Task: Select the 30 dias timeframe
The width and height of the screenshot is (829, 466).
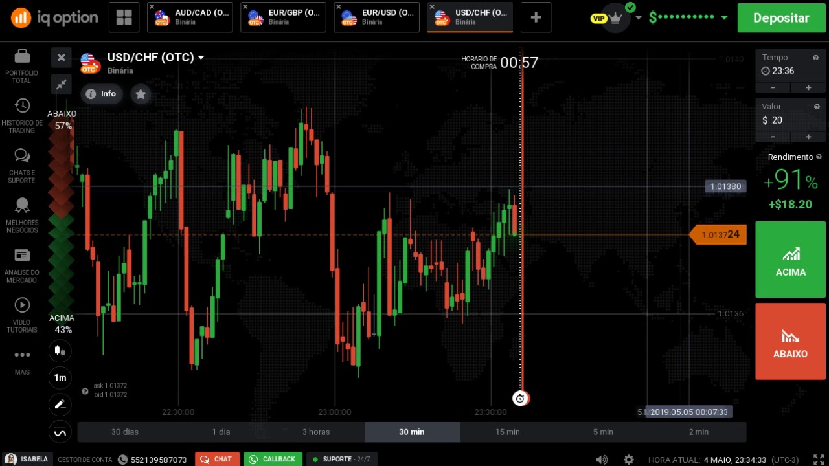Action: (x=125, y=432)
